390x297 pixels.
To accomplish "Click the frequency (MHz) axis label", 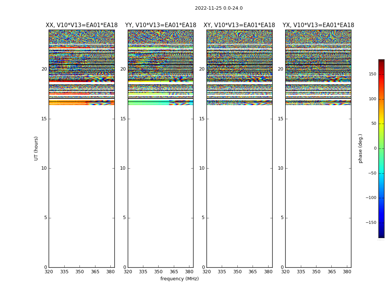I will click(x=179, y=278).
